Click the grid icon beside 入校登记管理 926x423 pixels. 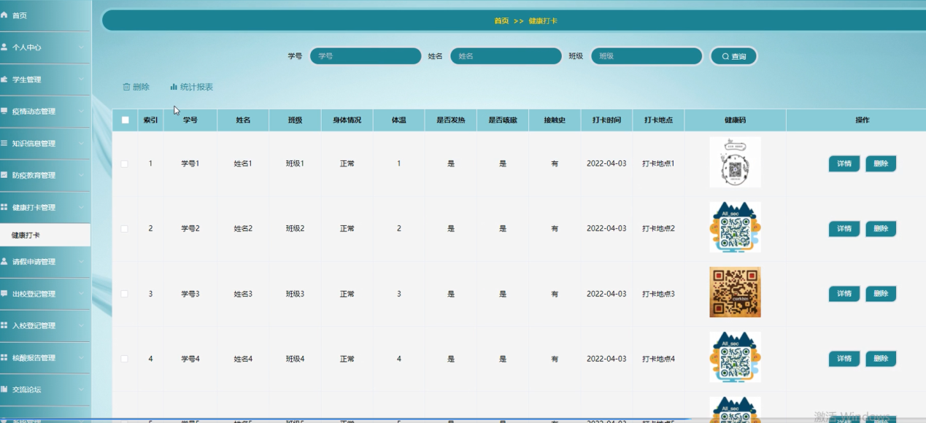(x=4, y=325)
